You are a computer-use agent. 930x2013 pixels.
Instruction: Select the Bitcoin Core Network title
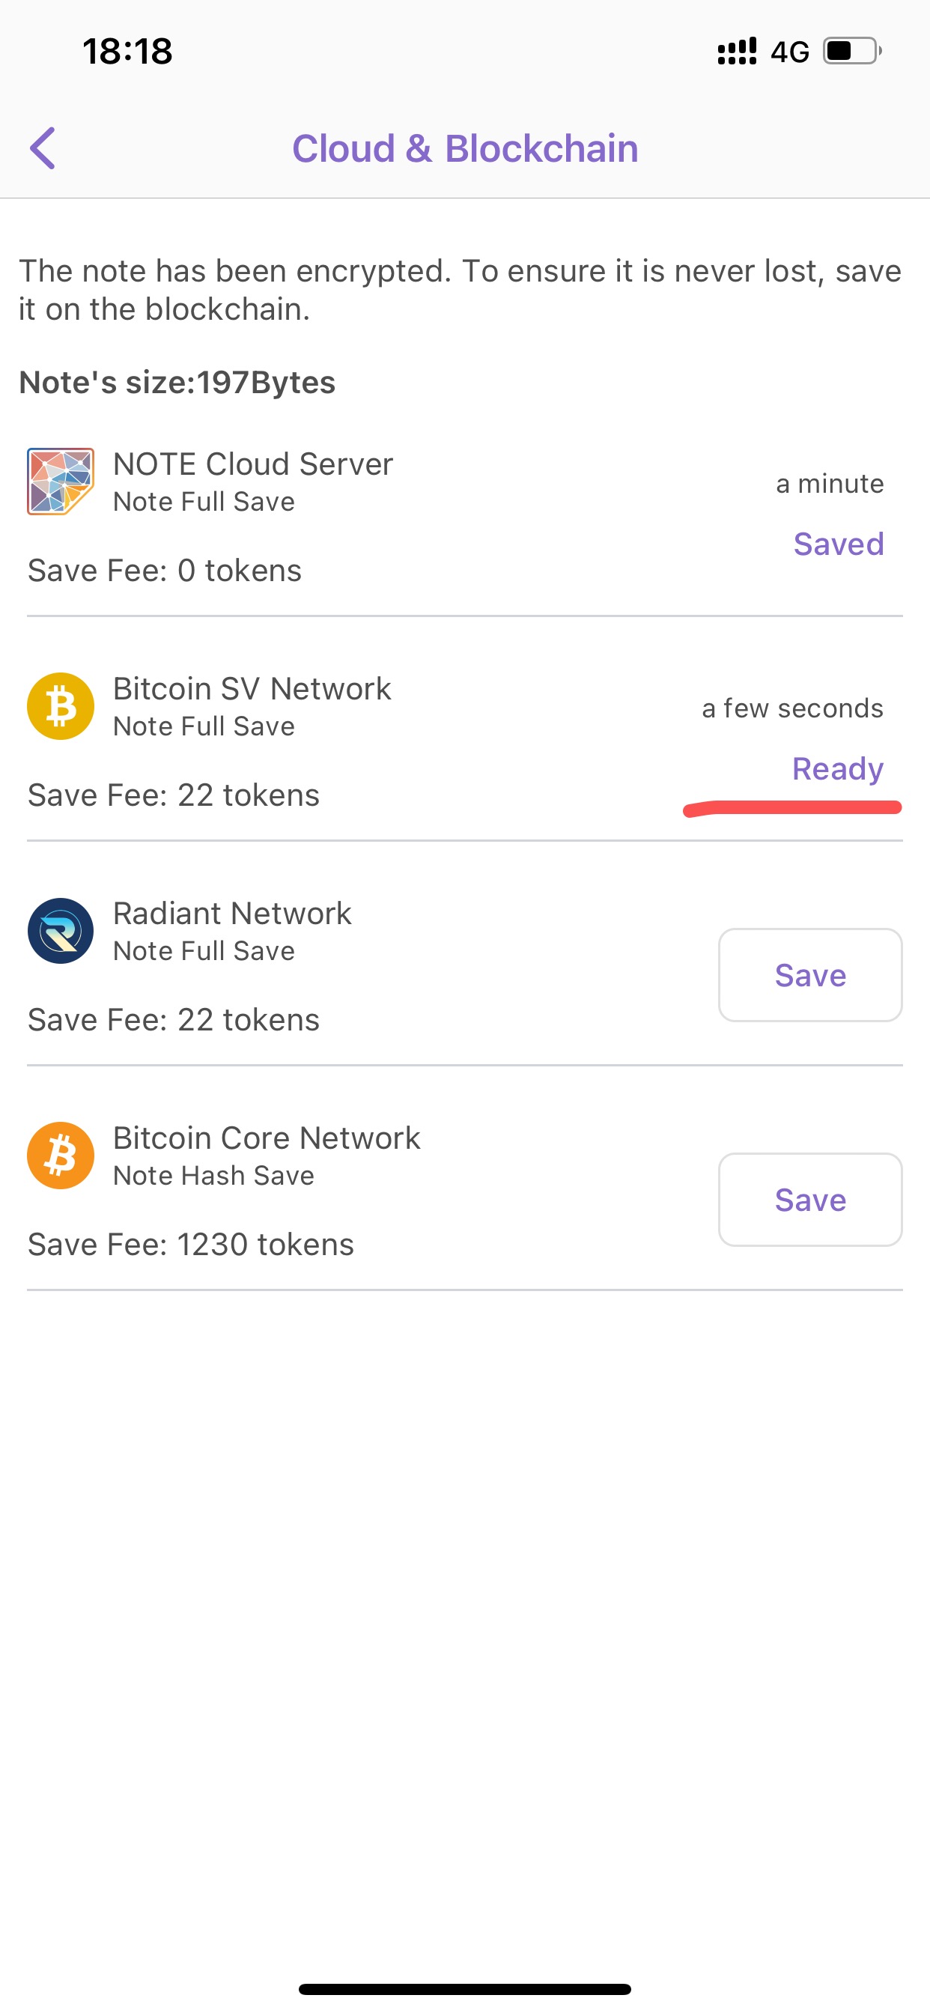pos(267,1138)
